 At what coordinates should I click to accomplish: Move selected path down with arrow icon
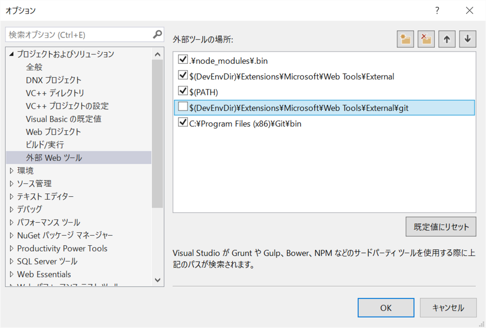467,39
